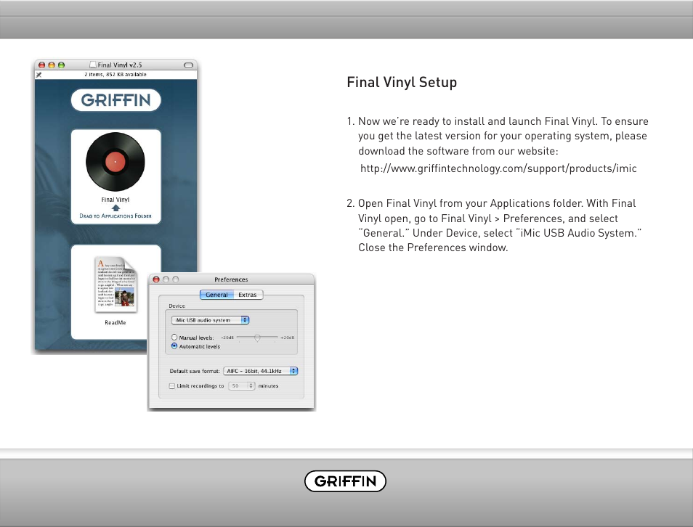Click the up arrow above Drag to Applications Folder
Viewport: 693px width, 527px height.
click(x=115, y=208)
